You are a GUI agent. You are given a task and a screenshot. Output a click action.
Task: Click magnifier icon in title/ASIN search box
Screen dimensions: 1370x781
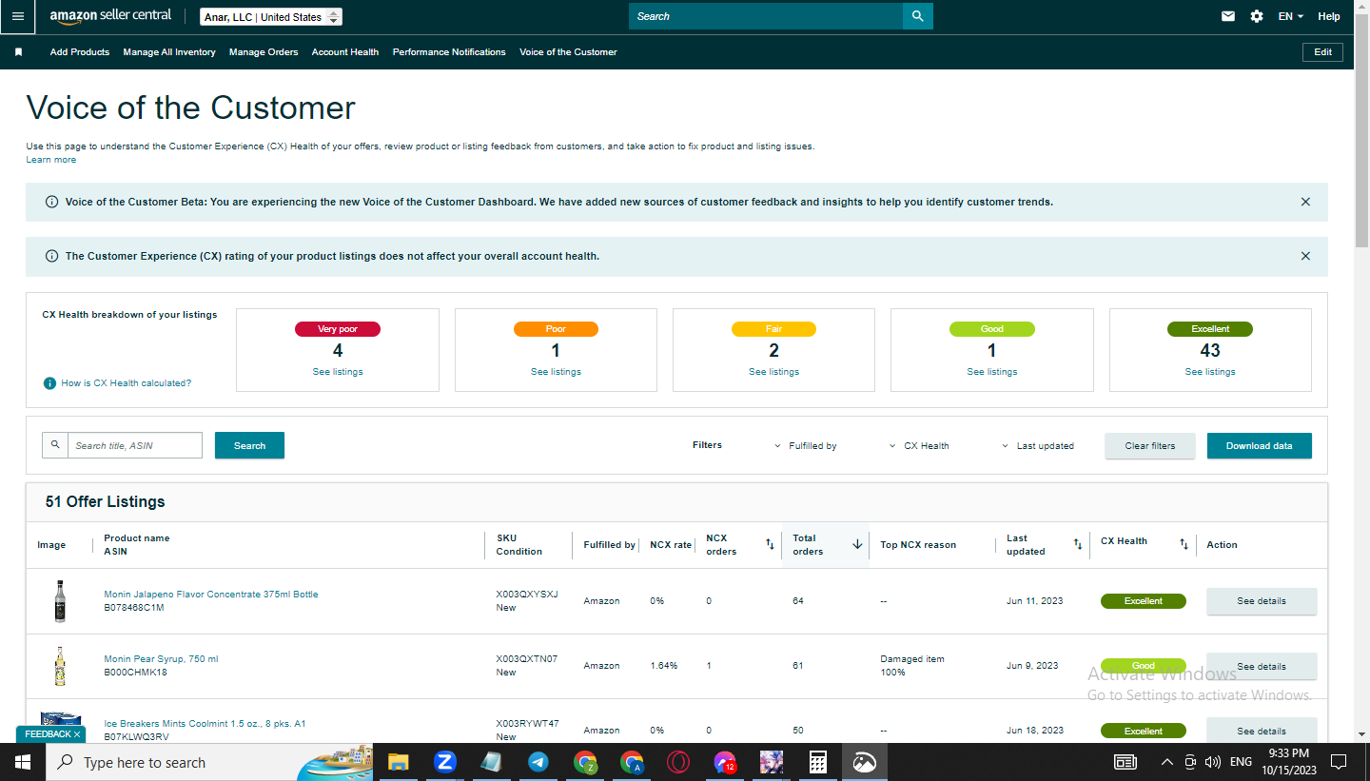click(x=55, y=445)
